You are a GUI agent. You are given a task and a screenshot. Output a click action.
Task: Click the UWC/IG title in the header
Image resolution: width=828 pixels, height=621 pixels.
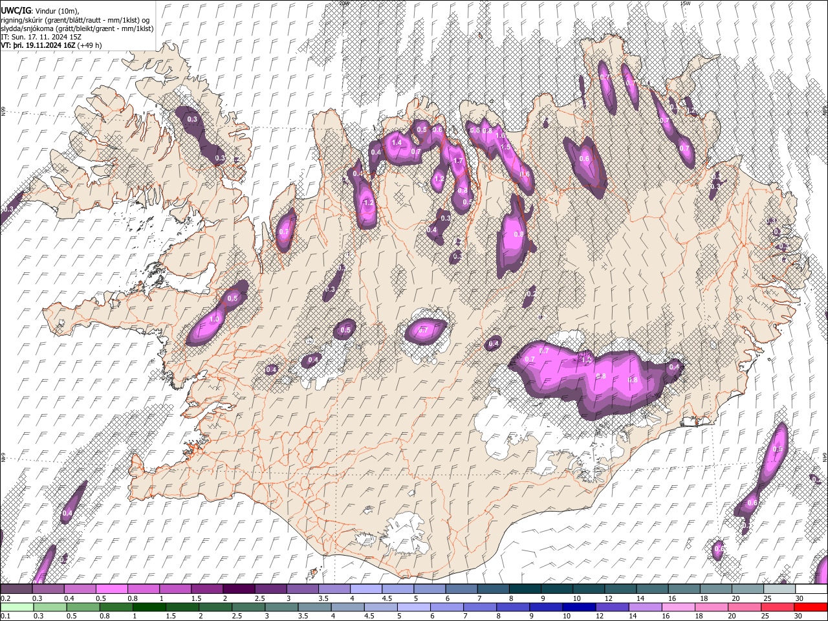pos(16,11)
